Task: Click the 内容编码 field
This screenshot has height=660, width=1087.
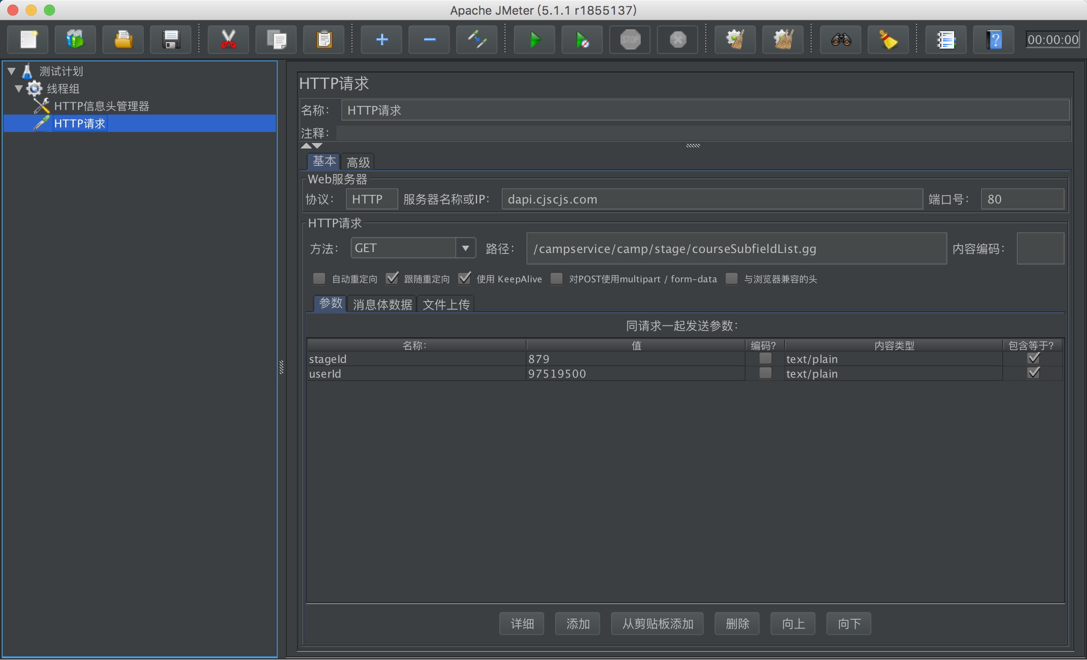Action: [x=1041, y=248]
